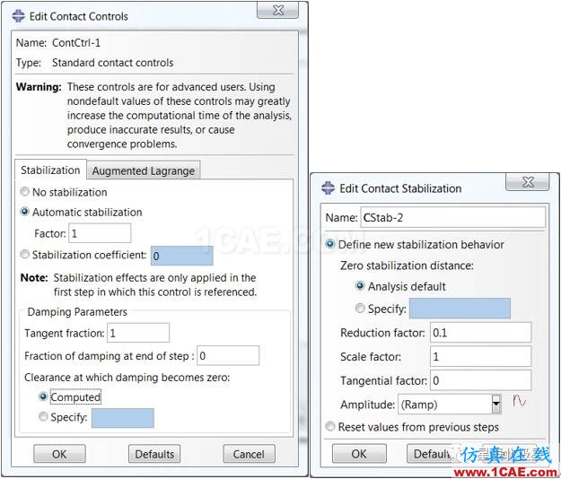Viewport: 561px width, 479px height.
Task: Click the Abaqus icon in Edit Contact Controls title
Action: point(18,16)
